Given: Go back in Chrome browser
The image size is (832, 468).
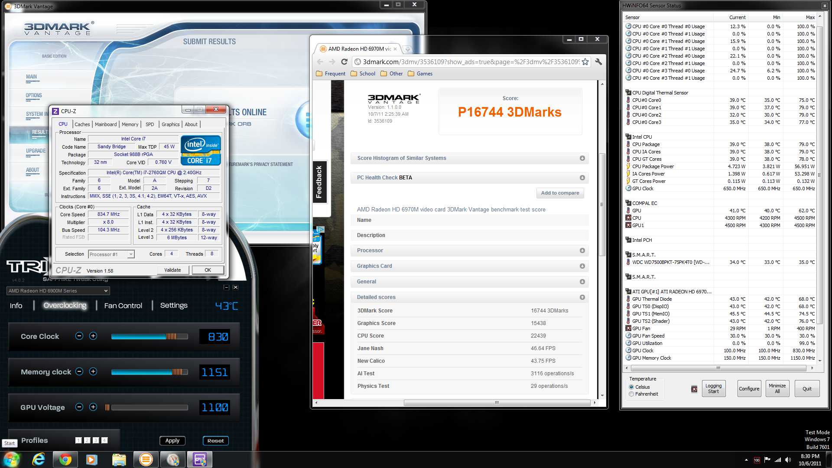Looking at the screenshot, I should [x=320, y=62].
